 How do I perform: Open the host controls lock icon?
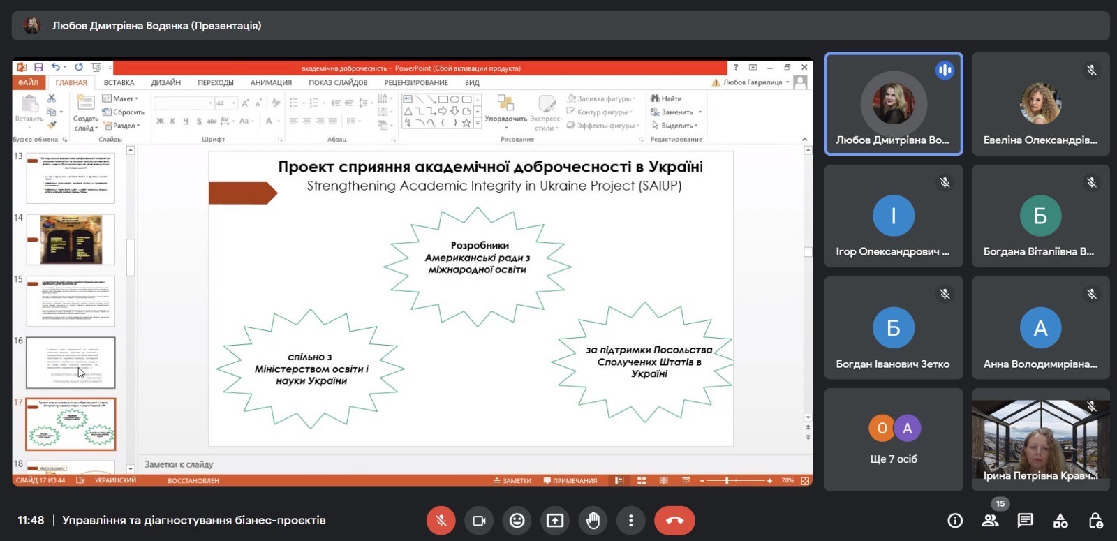pyautogui.click(x=1095, y=521)
